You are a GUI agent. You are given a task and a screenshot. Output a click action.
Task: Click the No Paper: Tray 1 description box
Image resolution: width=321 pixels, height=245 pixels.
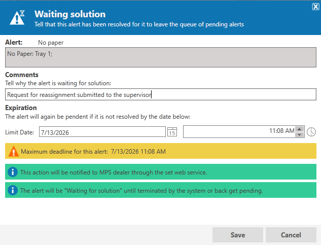[x=161, y=57]
